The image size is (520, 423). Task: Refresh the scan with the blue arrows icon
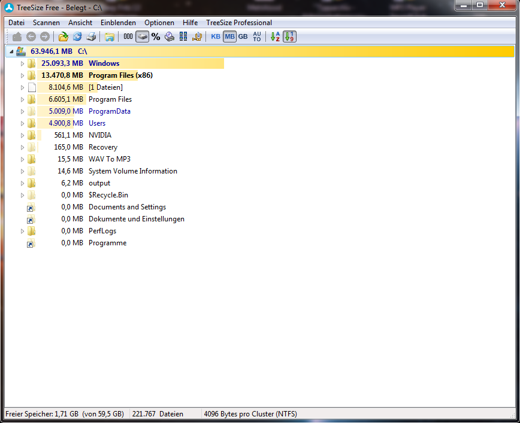[x=77, y=36]
